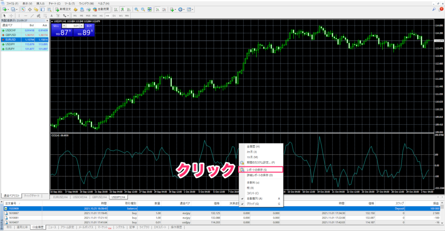Switch timeframe to D1
The image size is (445, 231).
click(114, 16)
